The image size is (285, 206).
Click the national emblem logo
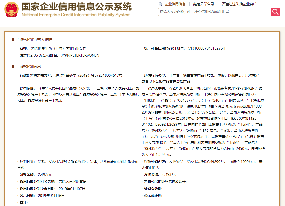[12, 10]
